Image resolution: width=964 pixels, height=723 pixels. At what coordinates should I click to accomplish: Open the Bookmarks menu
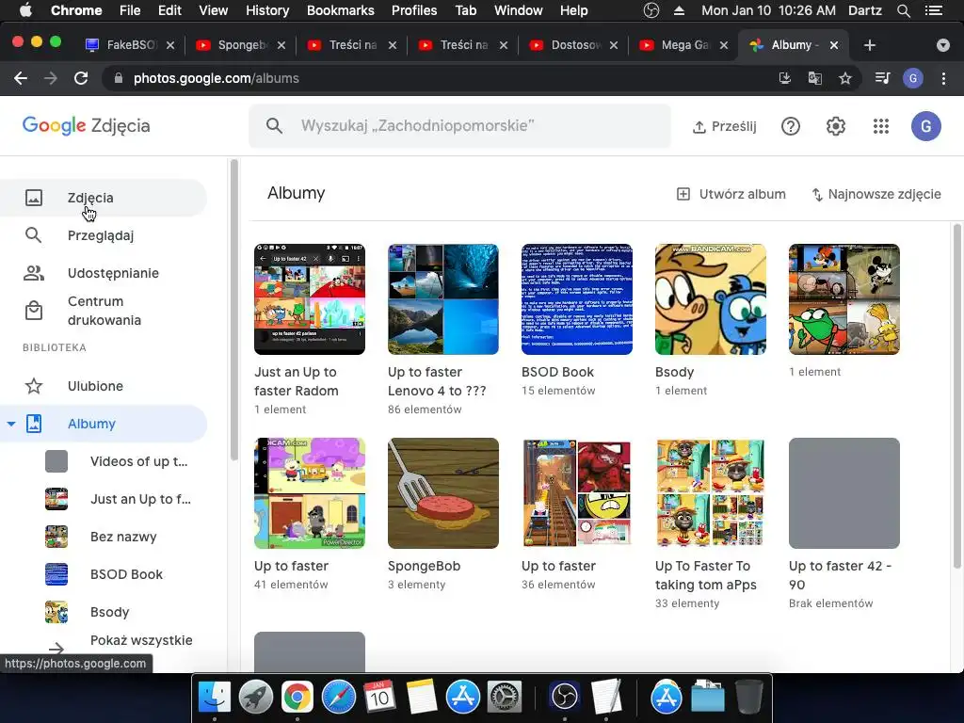tap(341, 10)
